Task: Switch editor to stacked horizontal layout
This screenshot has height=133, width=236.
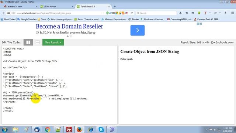Action: point(38,42)
